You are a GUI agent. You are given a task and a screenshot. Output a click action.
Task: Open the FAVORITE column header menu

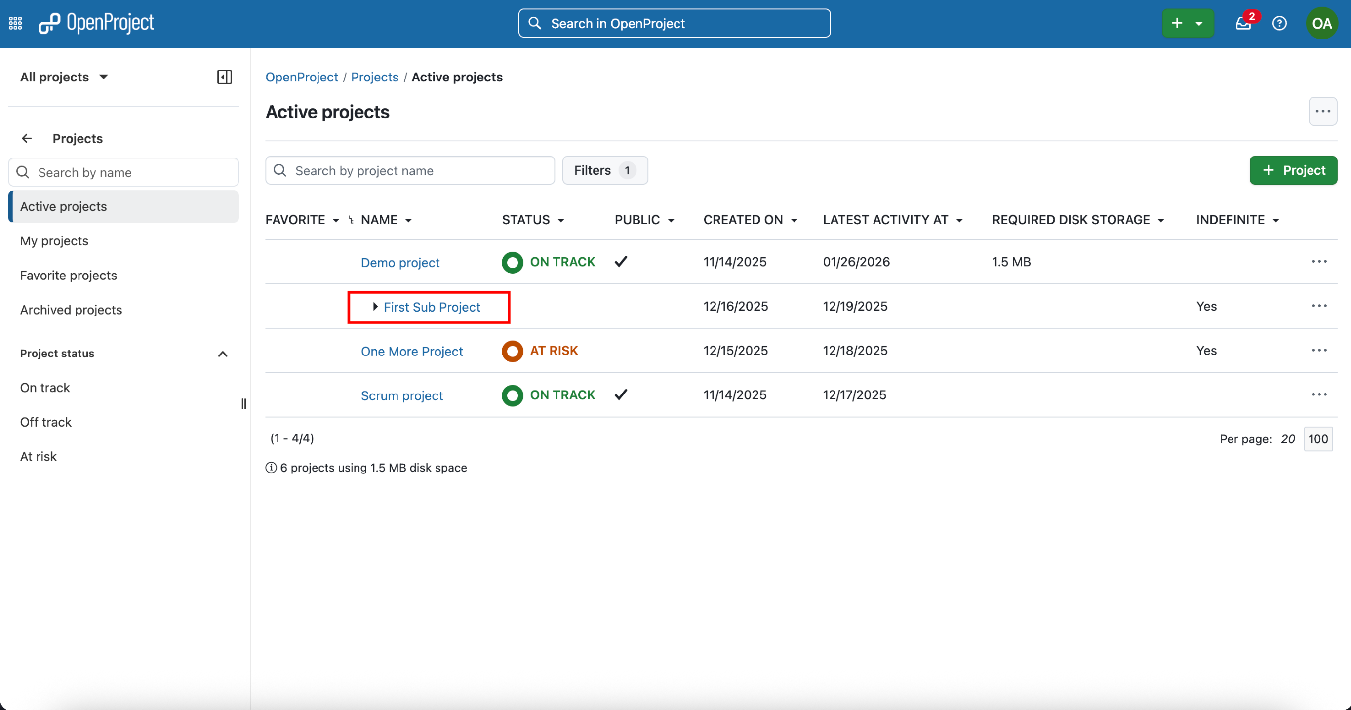tap(302, 220)
